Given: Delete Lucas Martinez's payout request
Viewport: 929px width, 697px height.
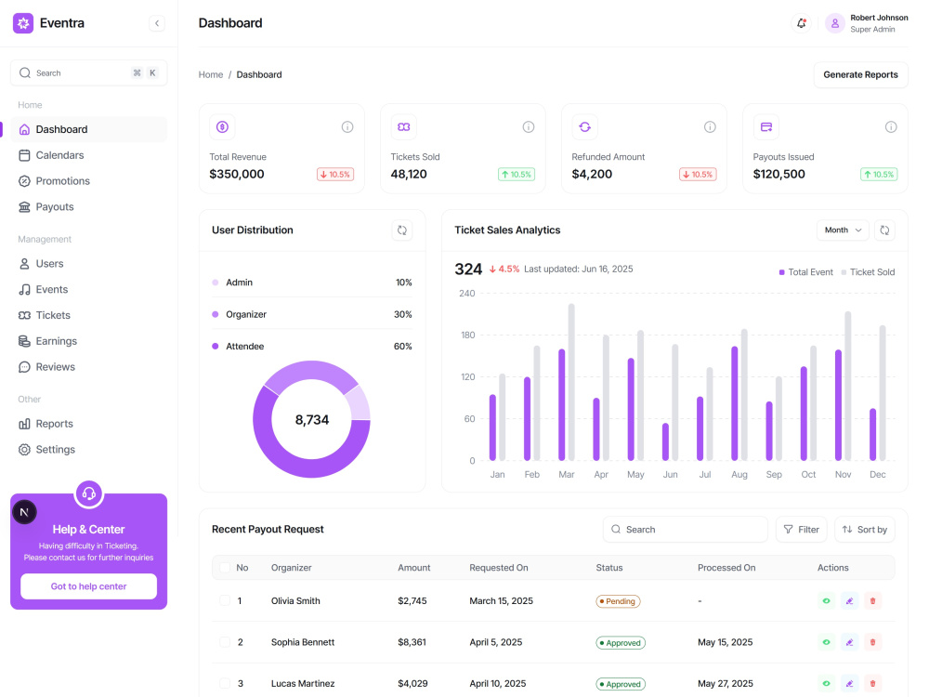Looking at the screenshot, I should [x=872, y=683].
